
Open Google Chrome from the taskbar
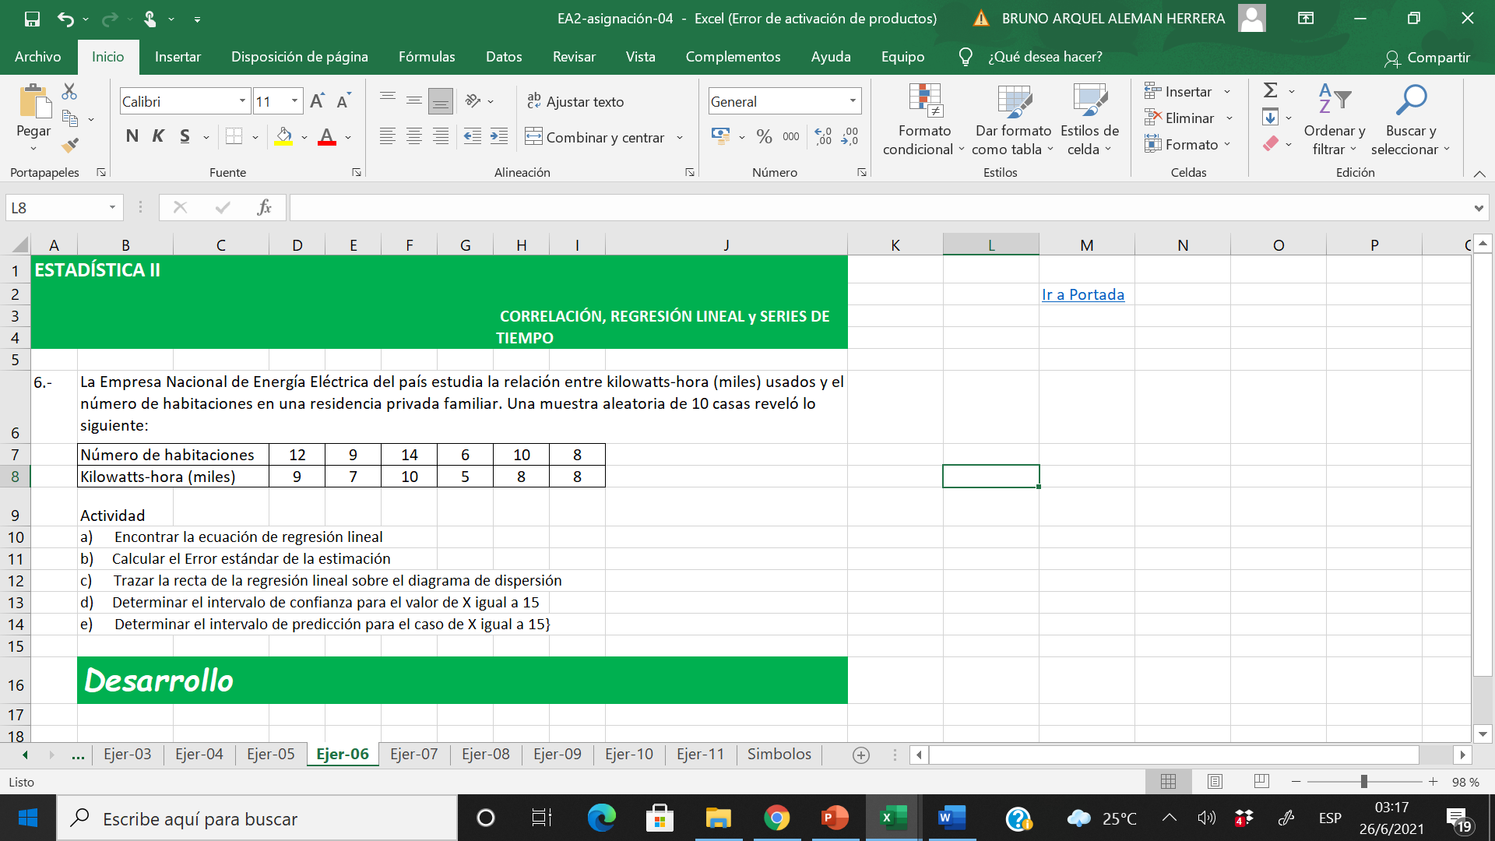776,818
